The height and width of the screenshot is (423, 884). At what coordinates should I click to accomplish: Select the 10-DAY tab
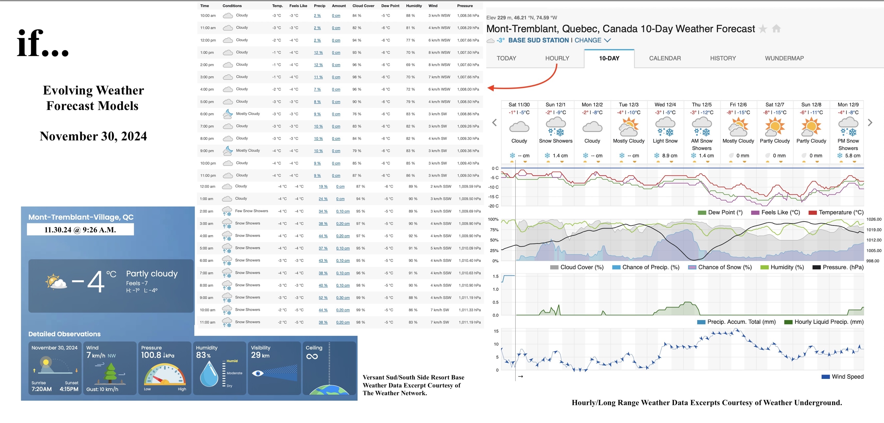pyautogui.click(x=609, y=58)
